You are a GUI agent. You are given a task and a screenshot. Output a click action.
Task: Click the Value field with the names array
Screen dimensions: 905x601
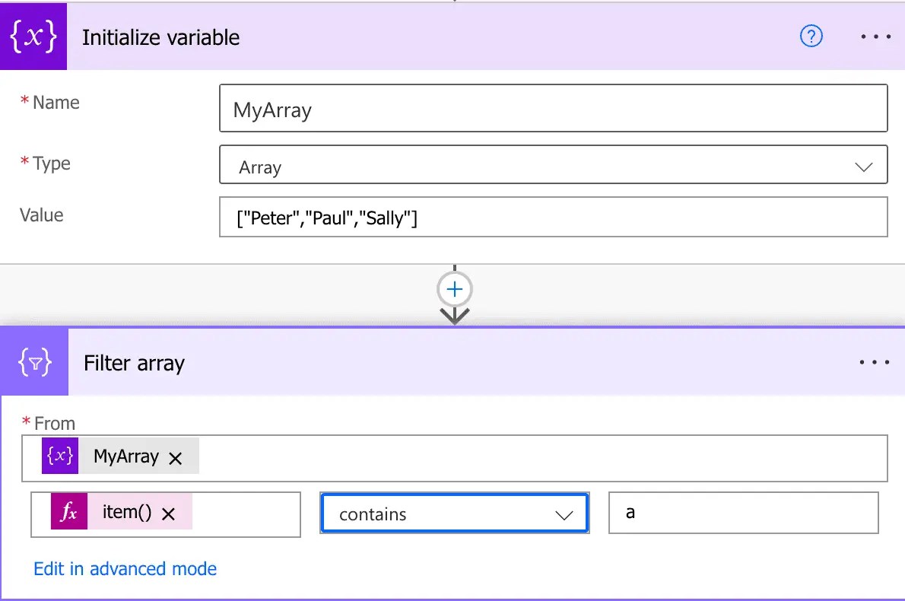coord(554,217)
